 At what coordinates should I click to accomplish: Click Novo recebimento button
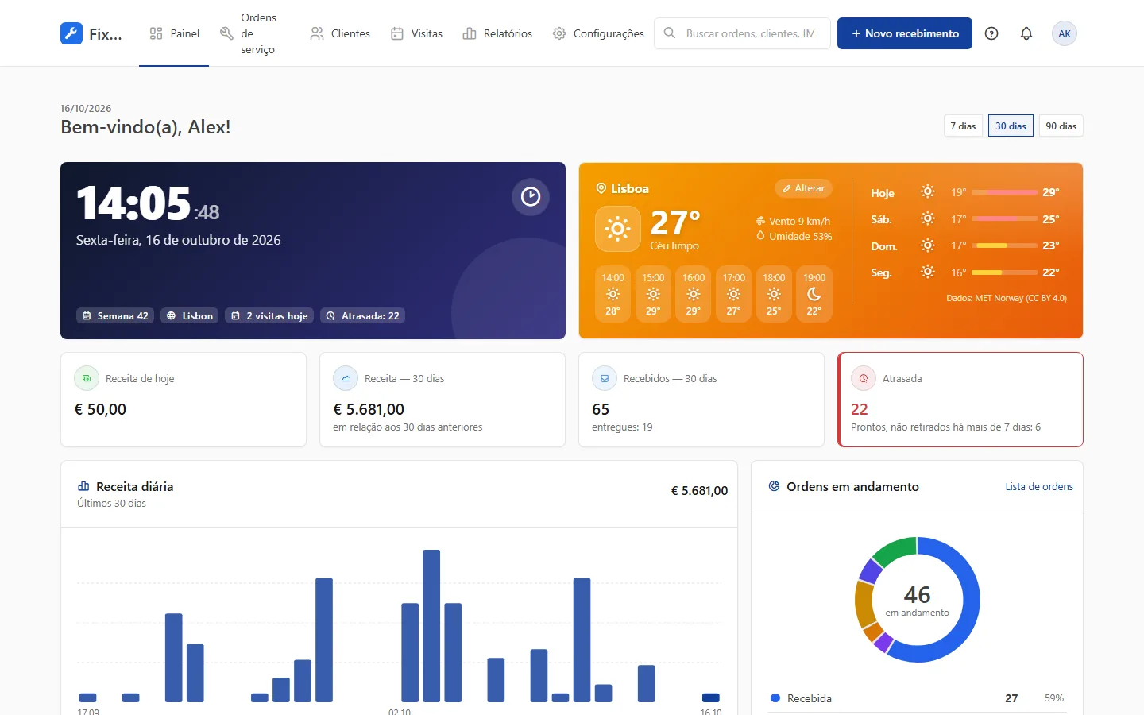click(x=905, y=33)
